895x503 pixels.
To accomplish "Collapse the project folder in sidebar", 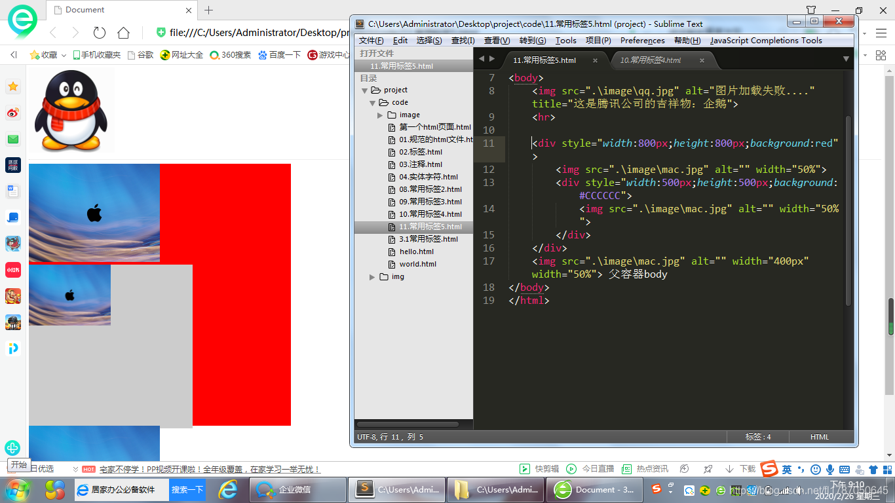I will [365, 90].
